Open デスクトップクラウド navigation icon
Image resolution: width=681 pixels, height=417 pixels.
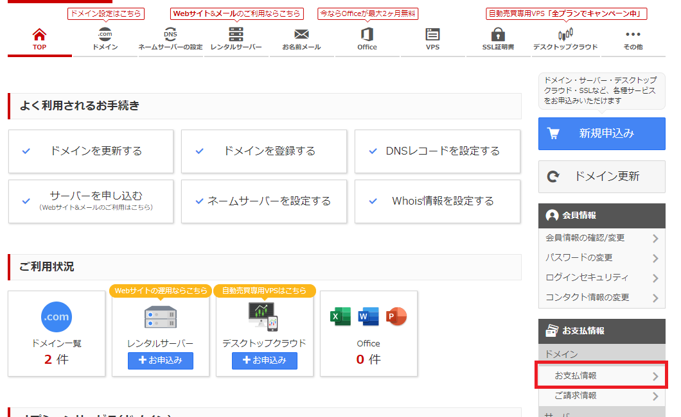(565, 35)
